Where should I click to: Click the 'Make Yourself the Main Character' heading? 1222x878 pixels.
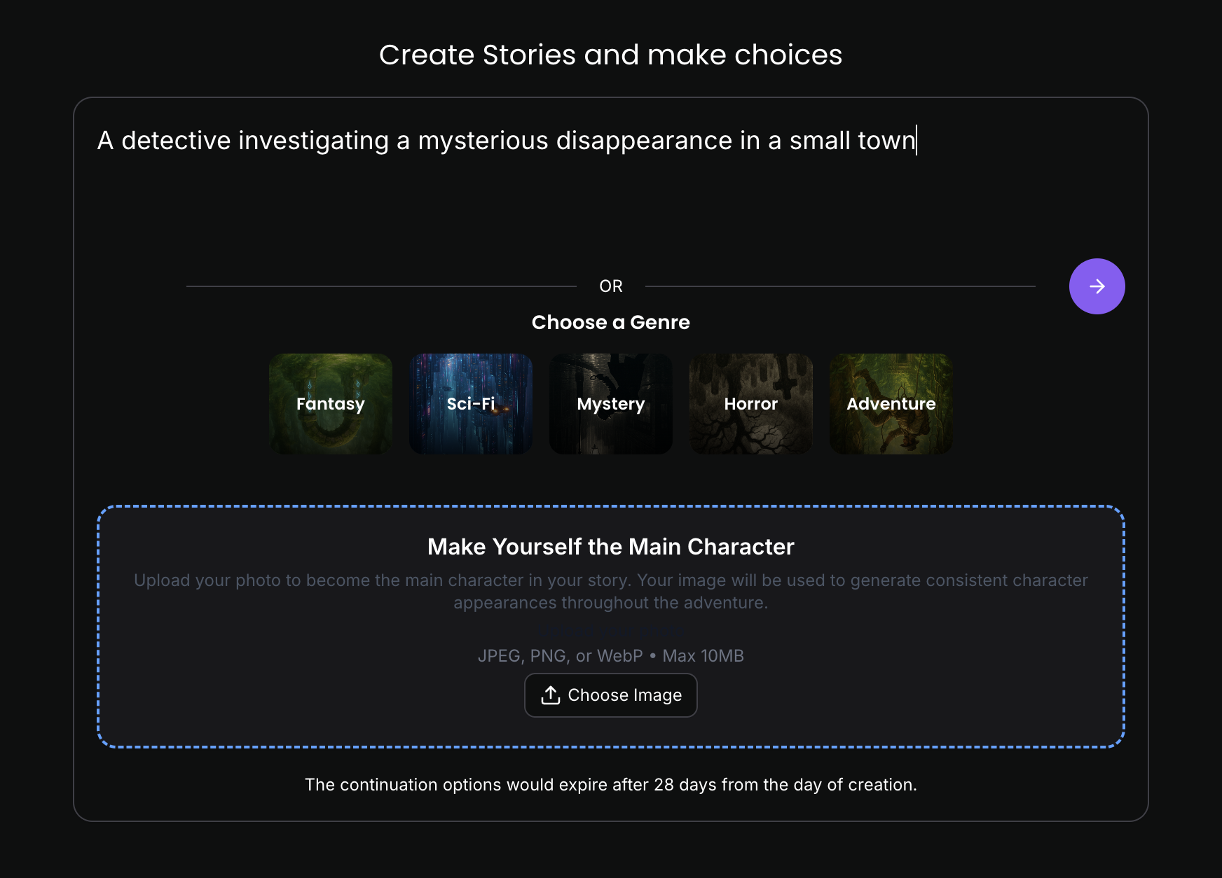click(610, 547)
